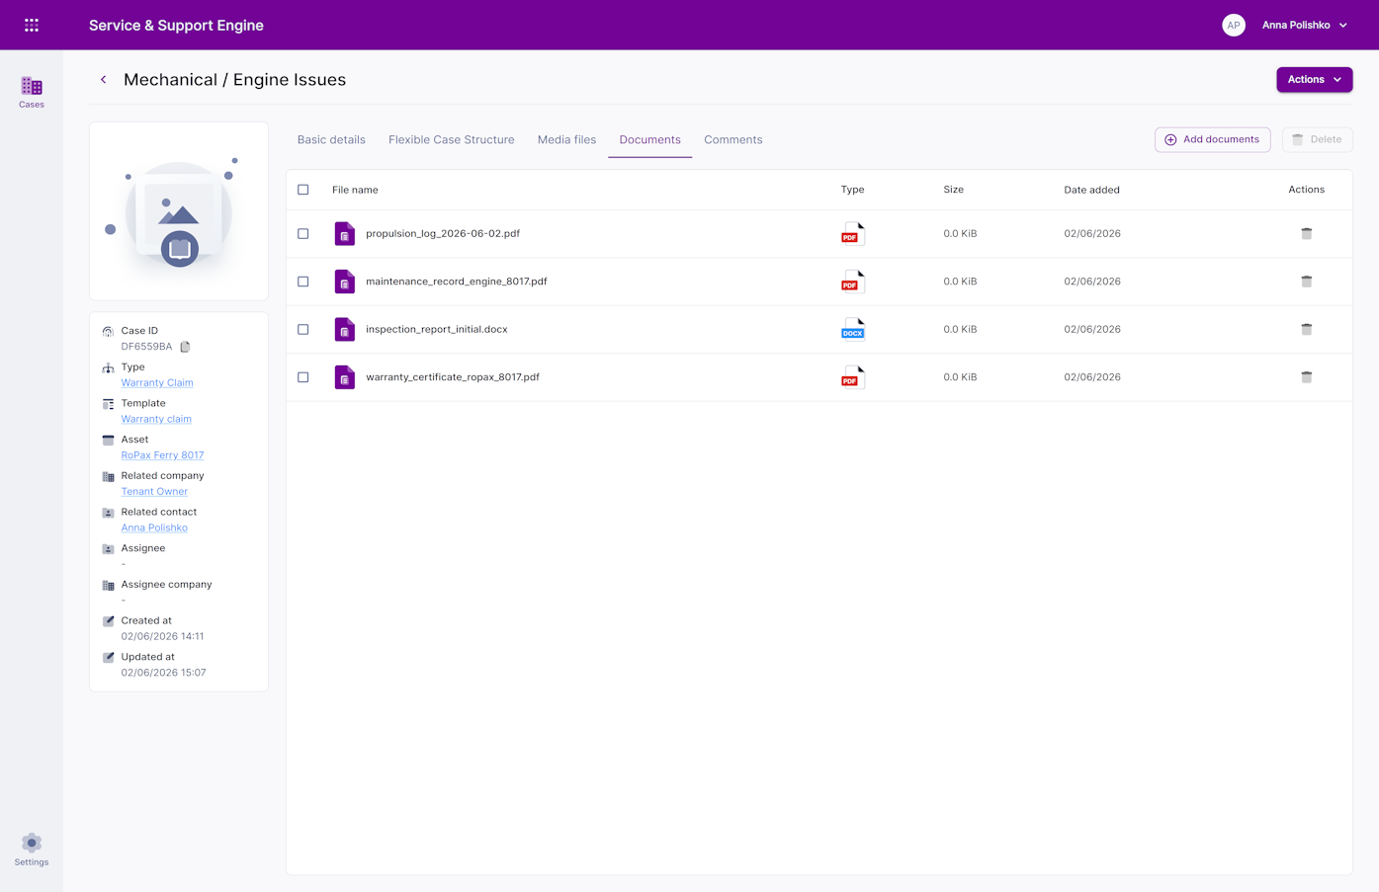The width and height of the screenshot is (1379, 892).
Task: Select the checkbox for maintenance_record_engine_8017.pdf
Action: coord(303,282)
